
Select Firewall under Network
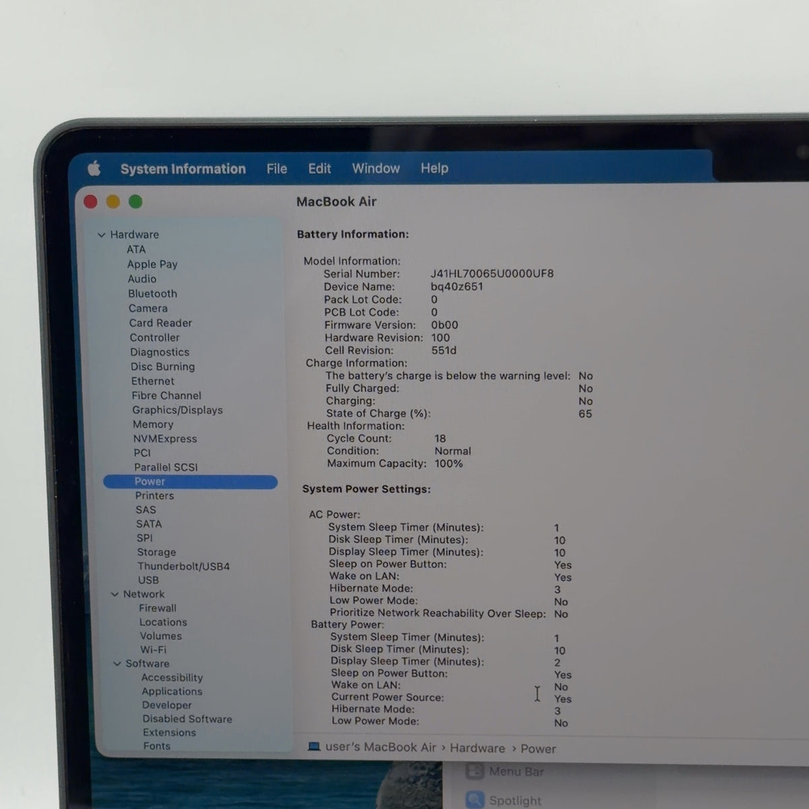pos(158,608)
